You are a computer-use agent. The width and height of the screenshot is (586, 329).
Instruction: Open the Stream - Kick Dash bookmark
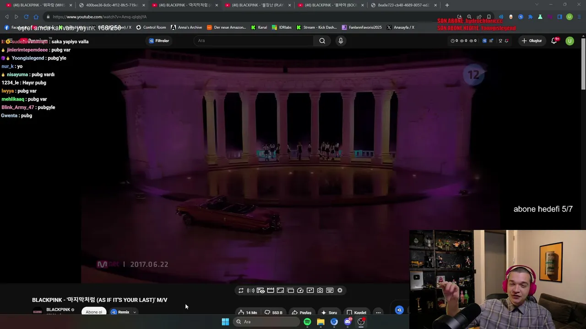pyautogui.click(x=316, y=27)
